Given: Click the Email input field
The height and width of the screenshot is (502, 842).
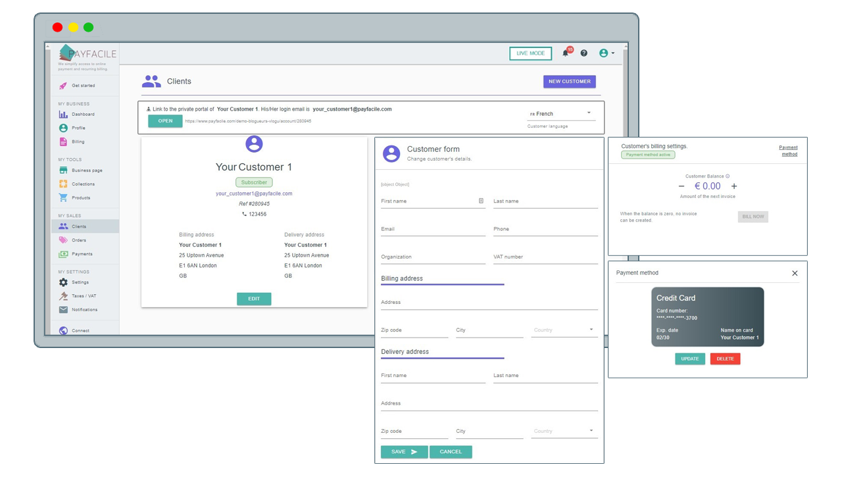Looking at the screenshot, I should pos(432,230).
